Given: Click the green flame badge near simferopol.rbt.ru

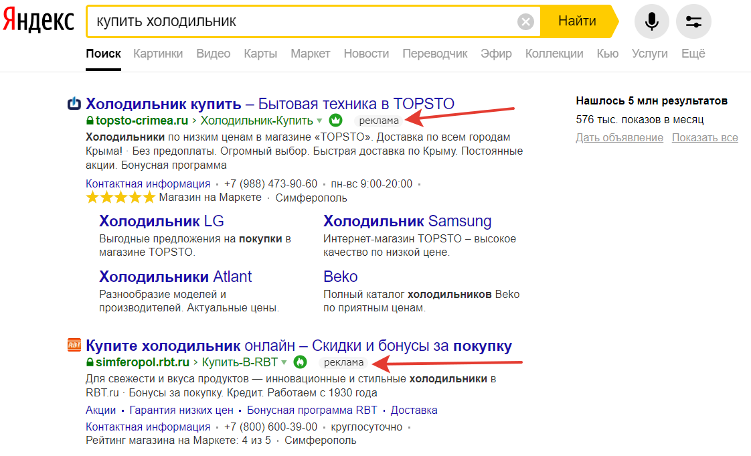Looking at the screenshot, I should pos(301,362).
